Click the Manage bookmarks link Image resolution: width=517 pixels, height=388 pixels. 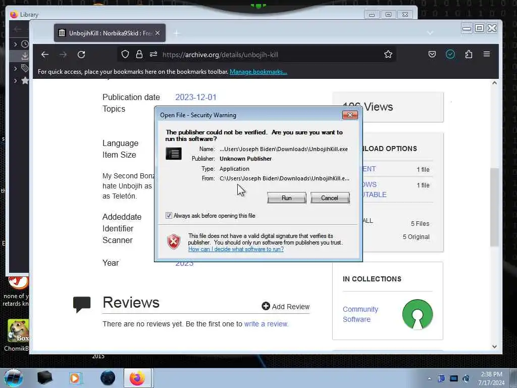coord(258,72)
